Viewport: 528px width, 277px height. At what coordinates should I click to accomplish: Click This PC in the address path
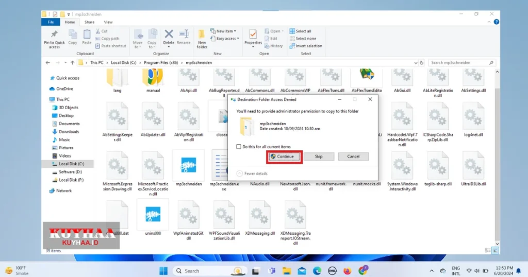(x=96, y=63)
